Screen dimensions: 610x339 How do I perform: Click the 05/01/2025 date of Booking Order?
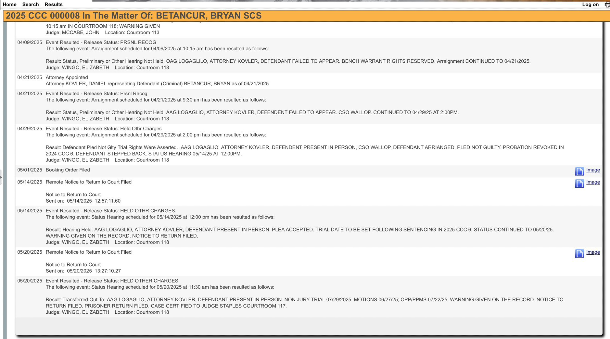click(30, 170)
